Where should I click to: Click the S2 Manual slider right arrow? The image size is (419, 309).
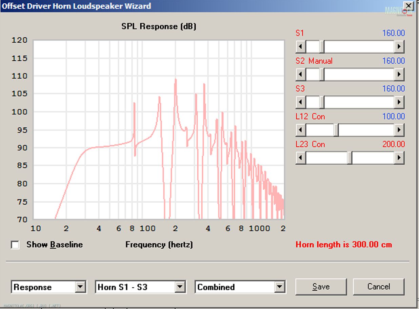pyautogui.click(x=399, y=74)
